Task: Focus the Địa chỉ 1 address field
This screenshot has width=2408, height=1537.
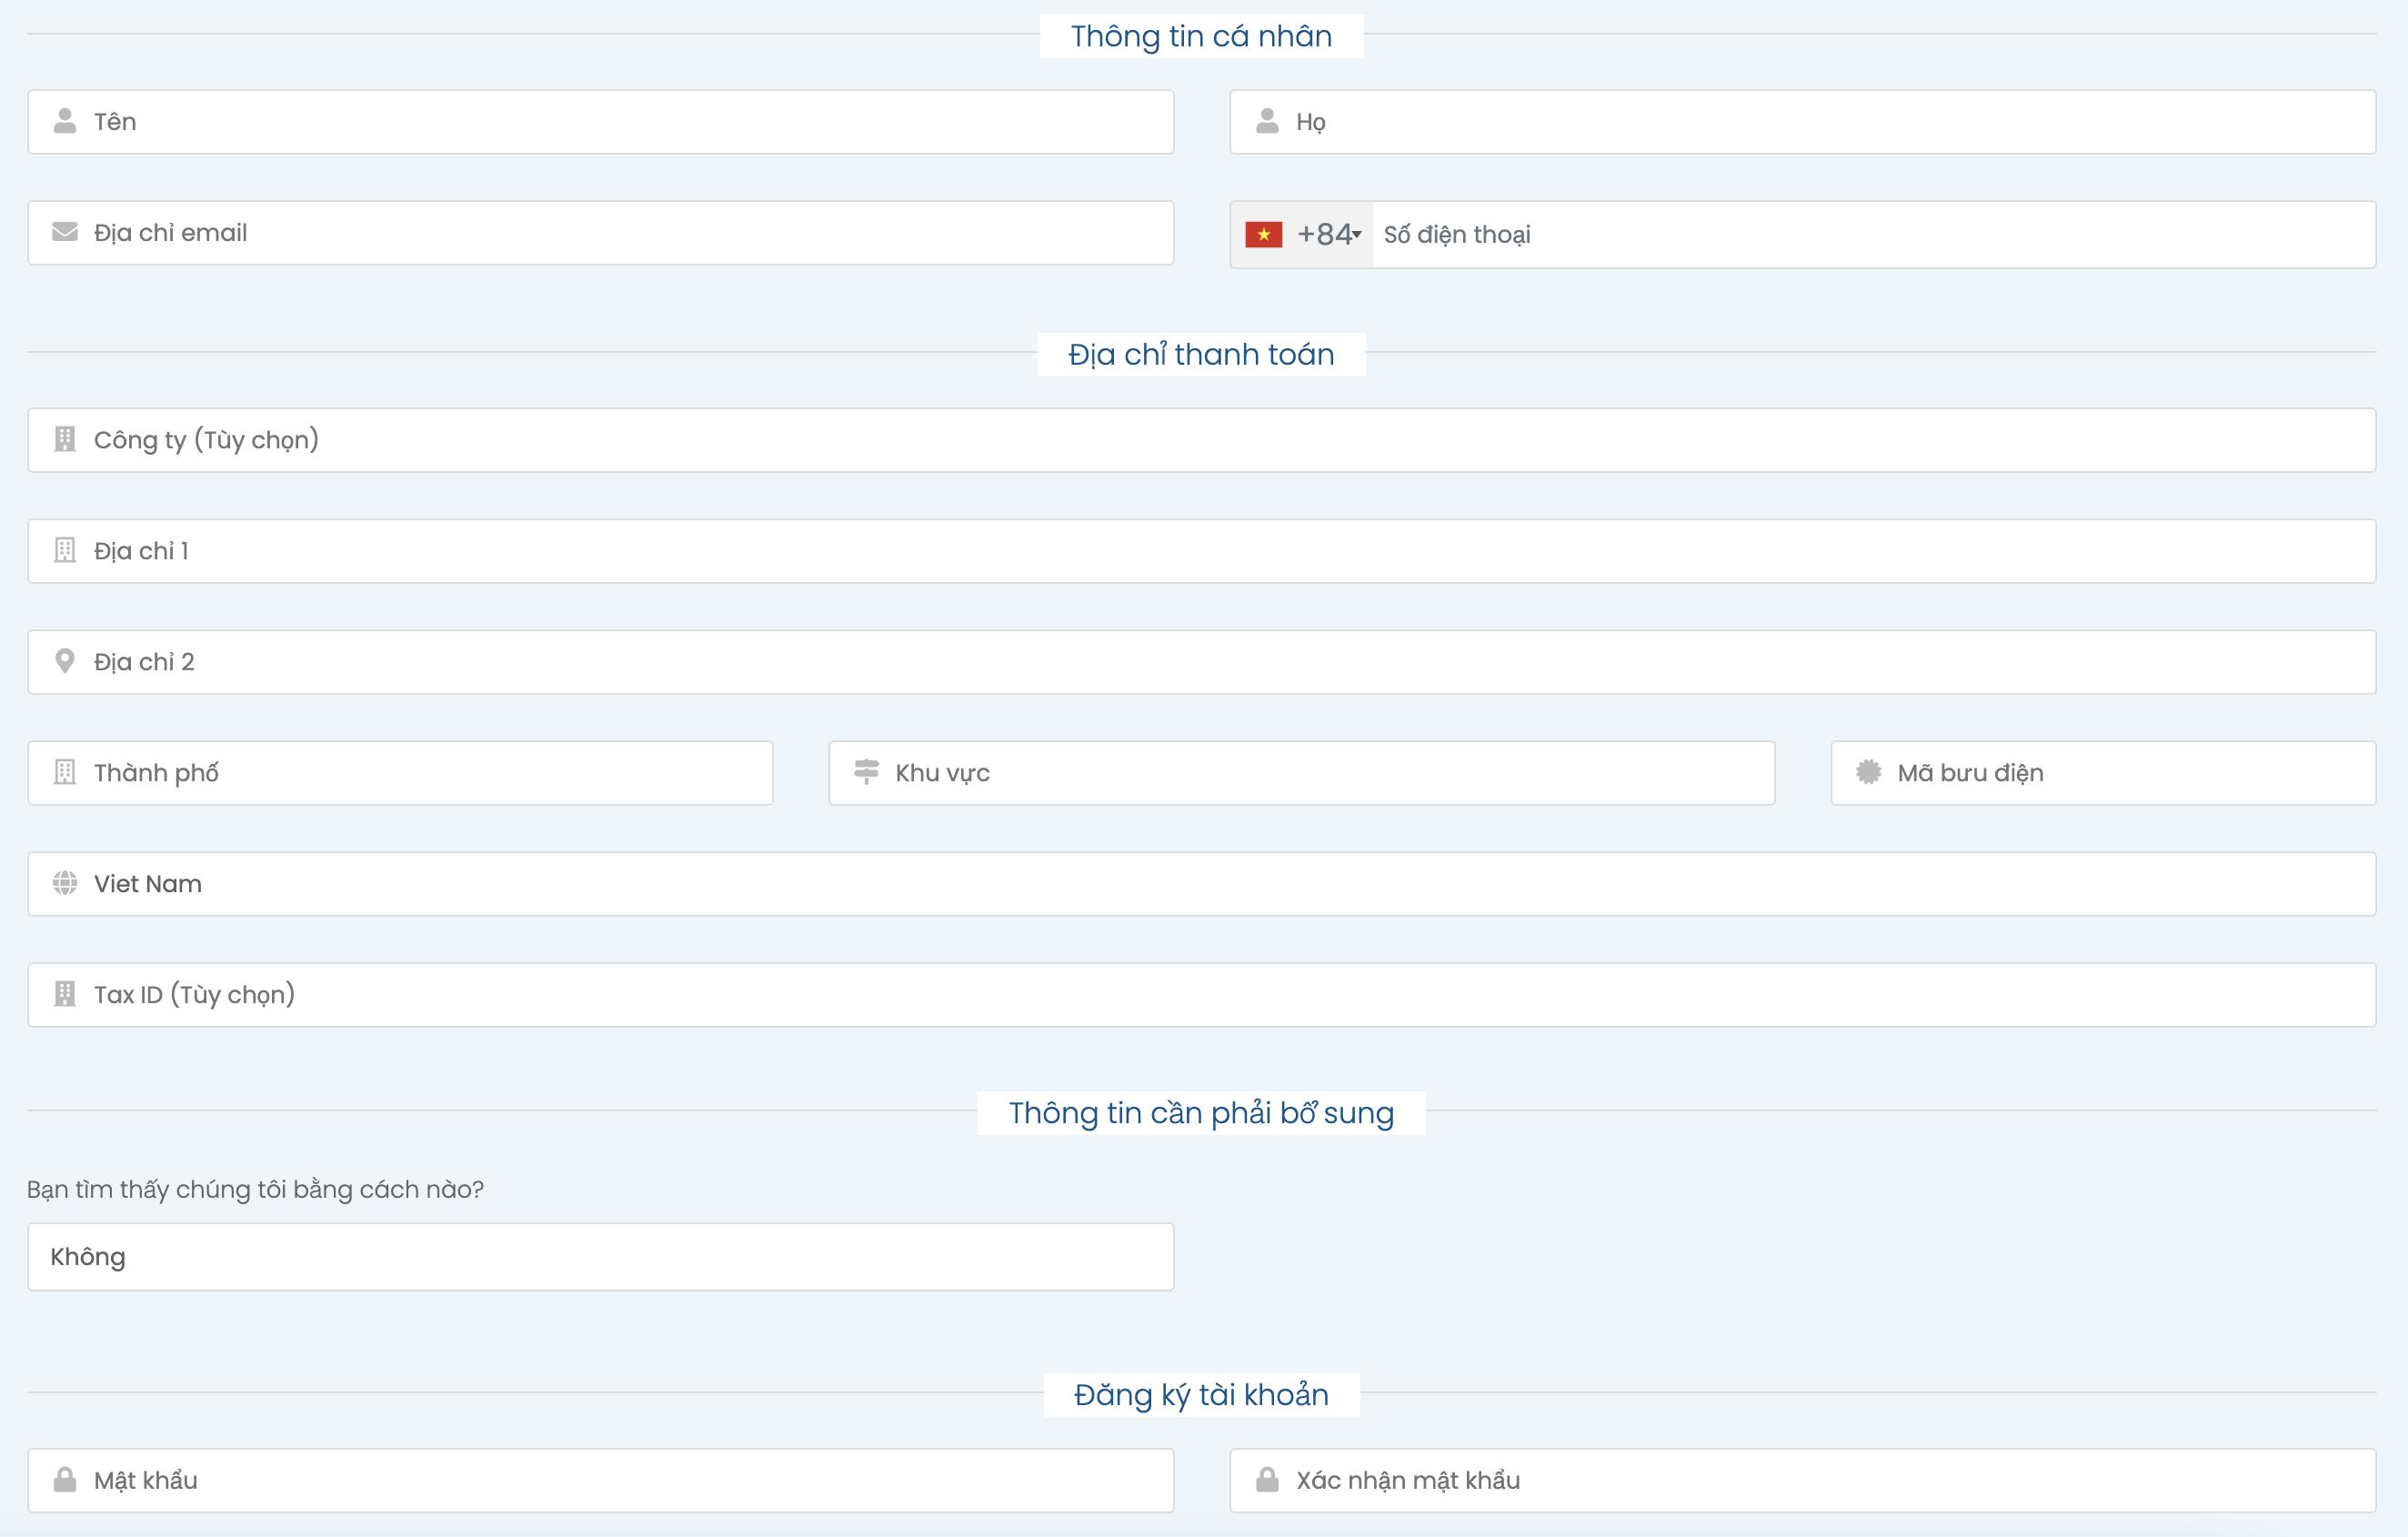Action: [x=1200, y=551]
